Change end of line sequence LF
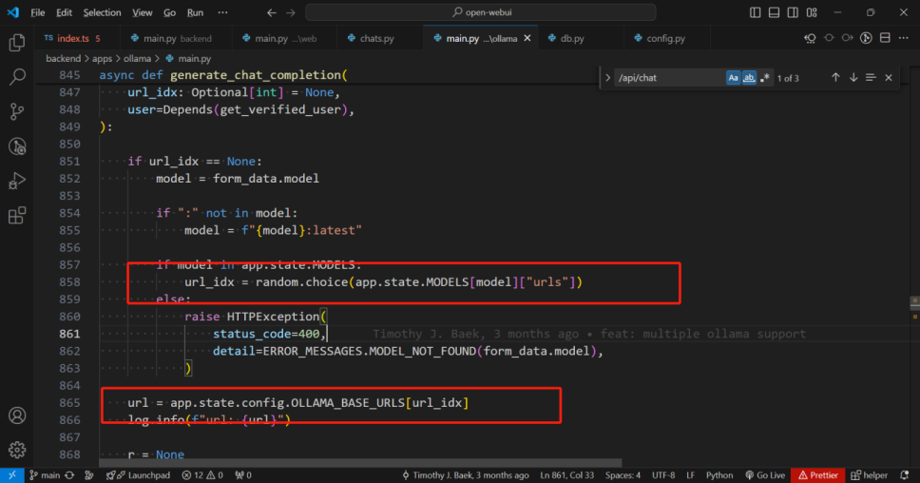Image resolution: width=920 pixels, height=483 pixels. 691,475
